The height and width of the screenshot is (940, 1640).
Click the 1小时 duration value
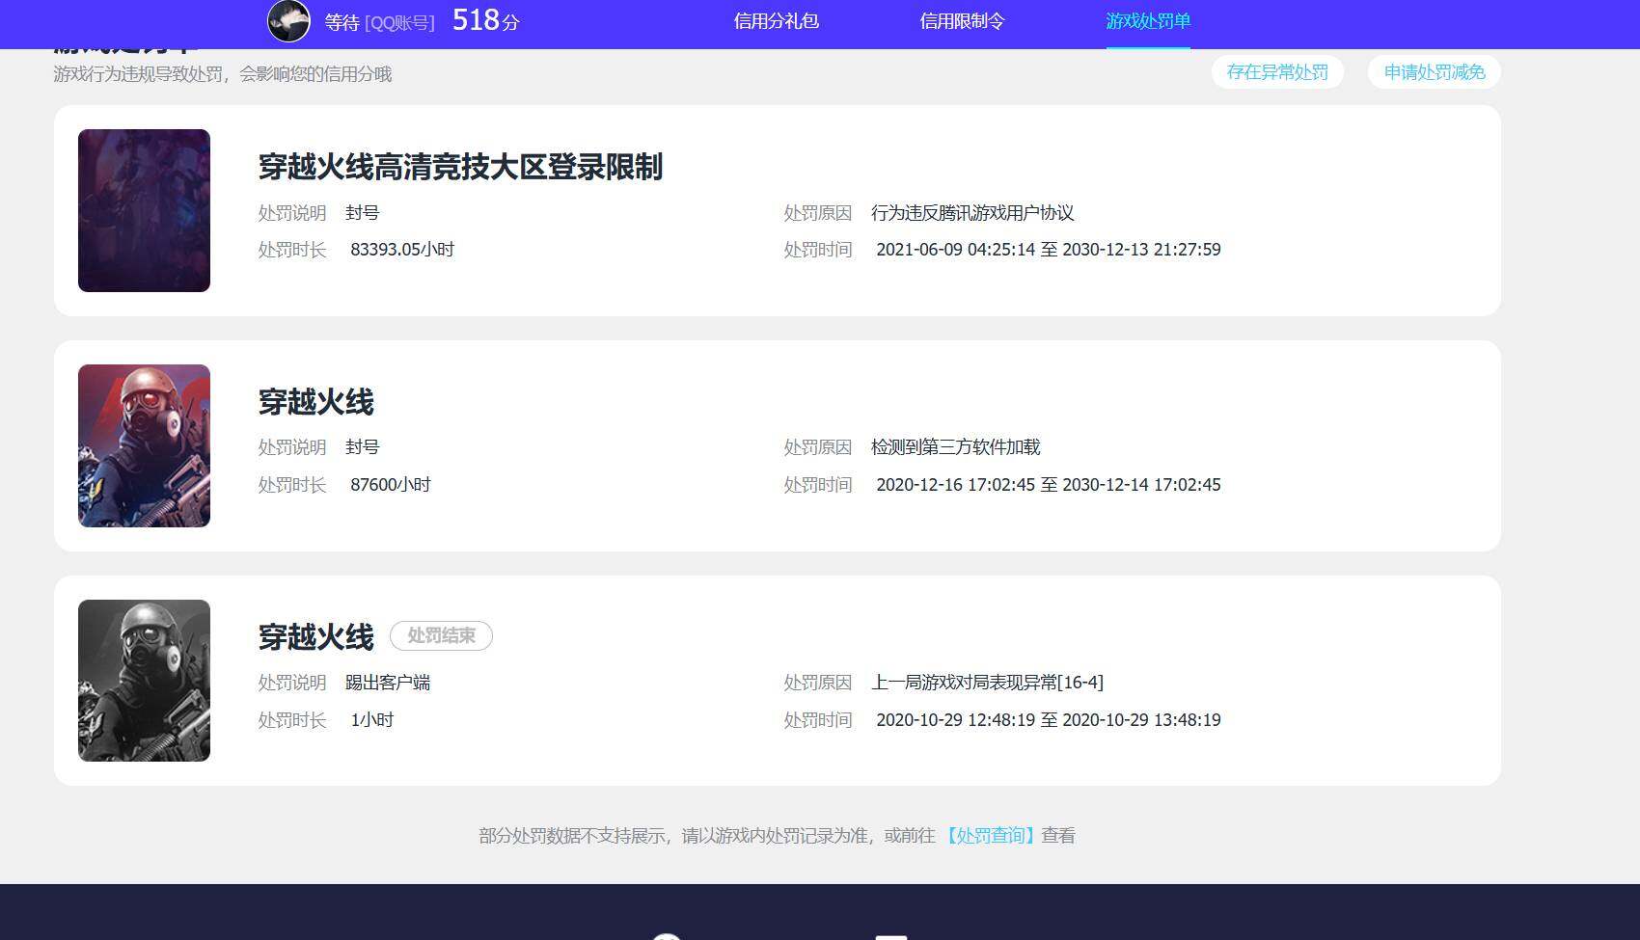pos(372,720)
